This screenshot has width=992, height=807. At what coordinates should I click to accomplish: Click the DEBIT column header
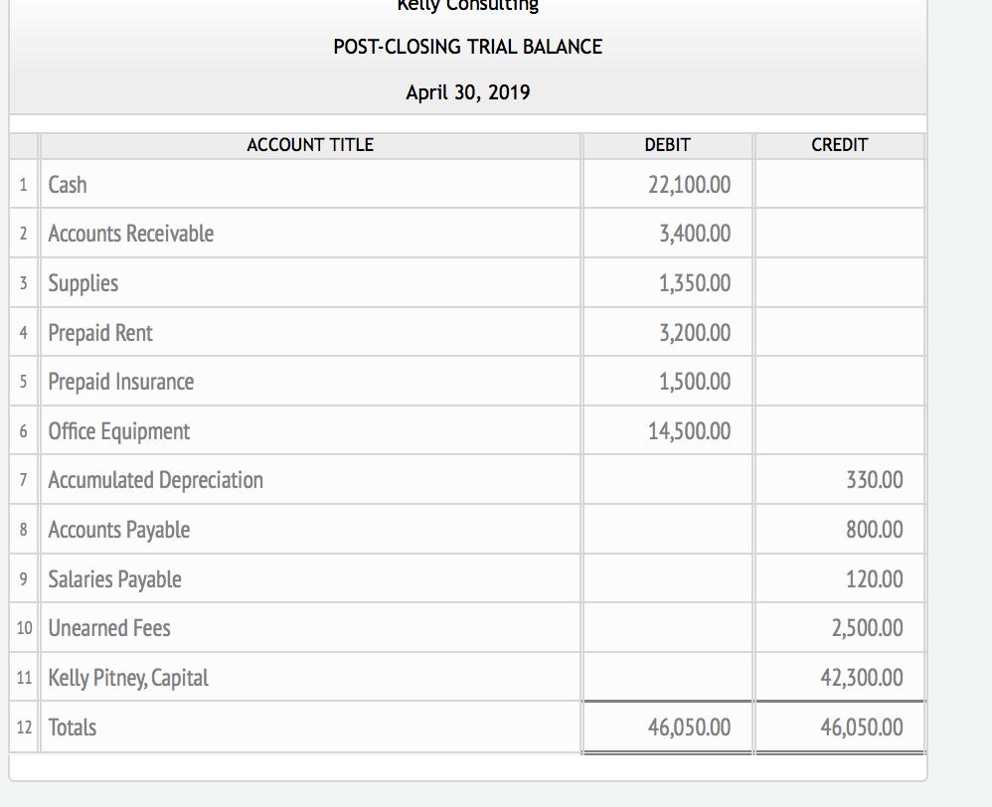tap(667, 145)
